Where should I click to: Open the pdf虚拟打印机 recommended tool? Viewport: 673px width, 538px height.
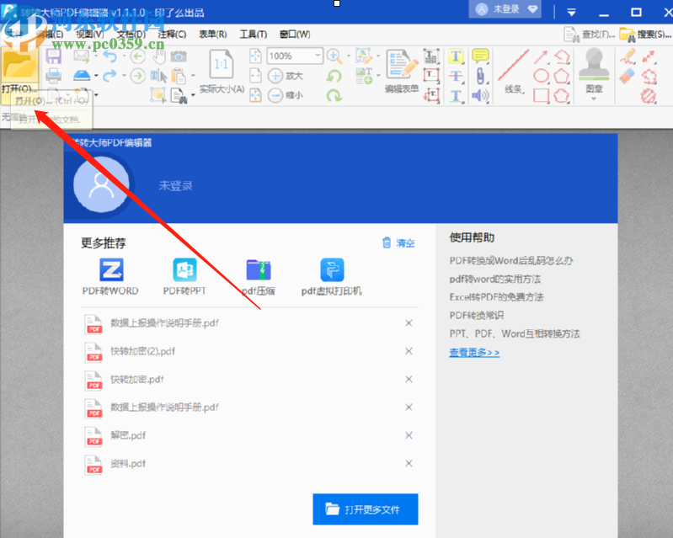[332, 277]
